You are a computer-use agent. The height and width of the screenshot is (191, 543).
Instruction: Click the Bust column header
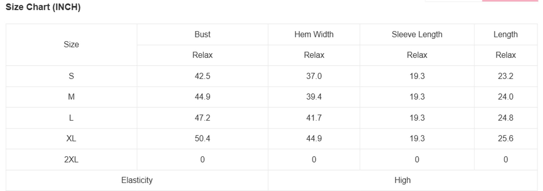203,34
